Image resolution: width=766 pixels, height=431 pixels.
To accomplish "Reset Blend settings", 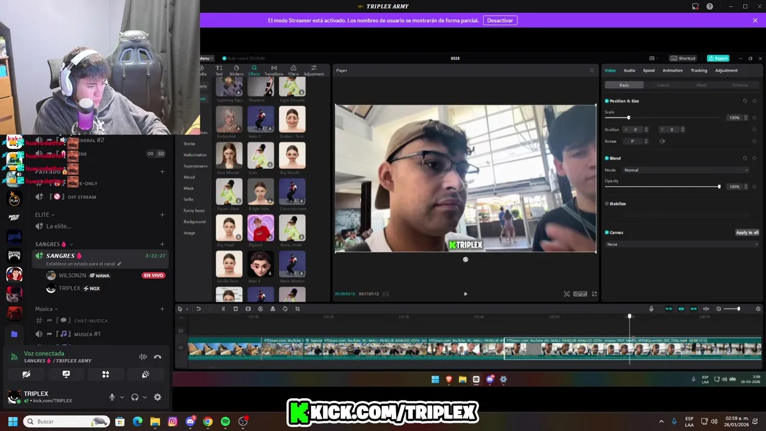I will [x=745, y=158].
